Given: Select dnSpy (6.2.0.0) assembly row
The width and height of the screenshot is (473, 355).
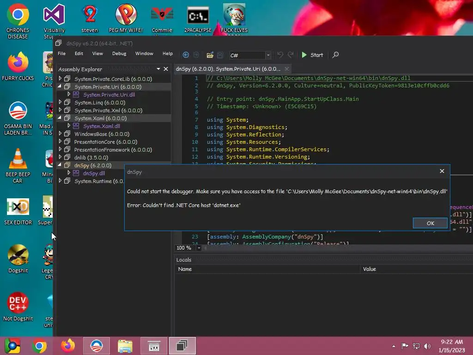Looking at the screenshot, I should [x=114, y=165].
